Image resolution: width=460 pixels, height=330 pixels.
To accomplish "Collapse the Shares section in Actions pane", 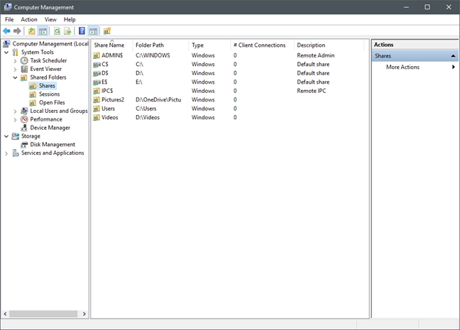I will pyautogui.click(x=453, y=56).
